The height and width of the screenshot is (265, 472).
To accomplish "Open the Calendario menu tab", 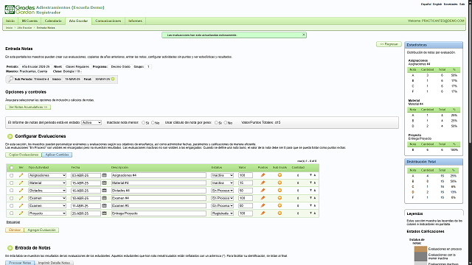I will [x=53, y=21].
